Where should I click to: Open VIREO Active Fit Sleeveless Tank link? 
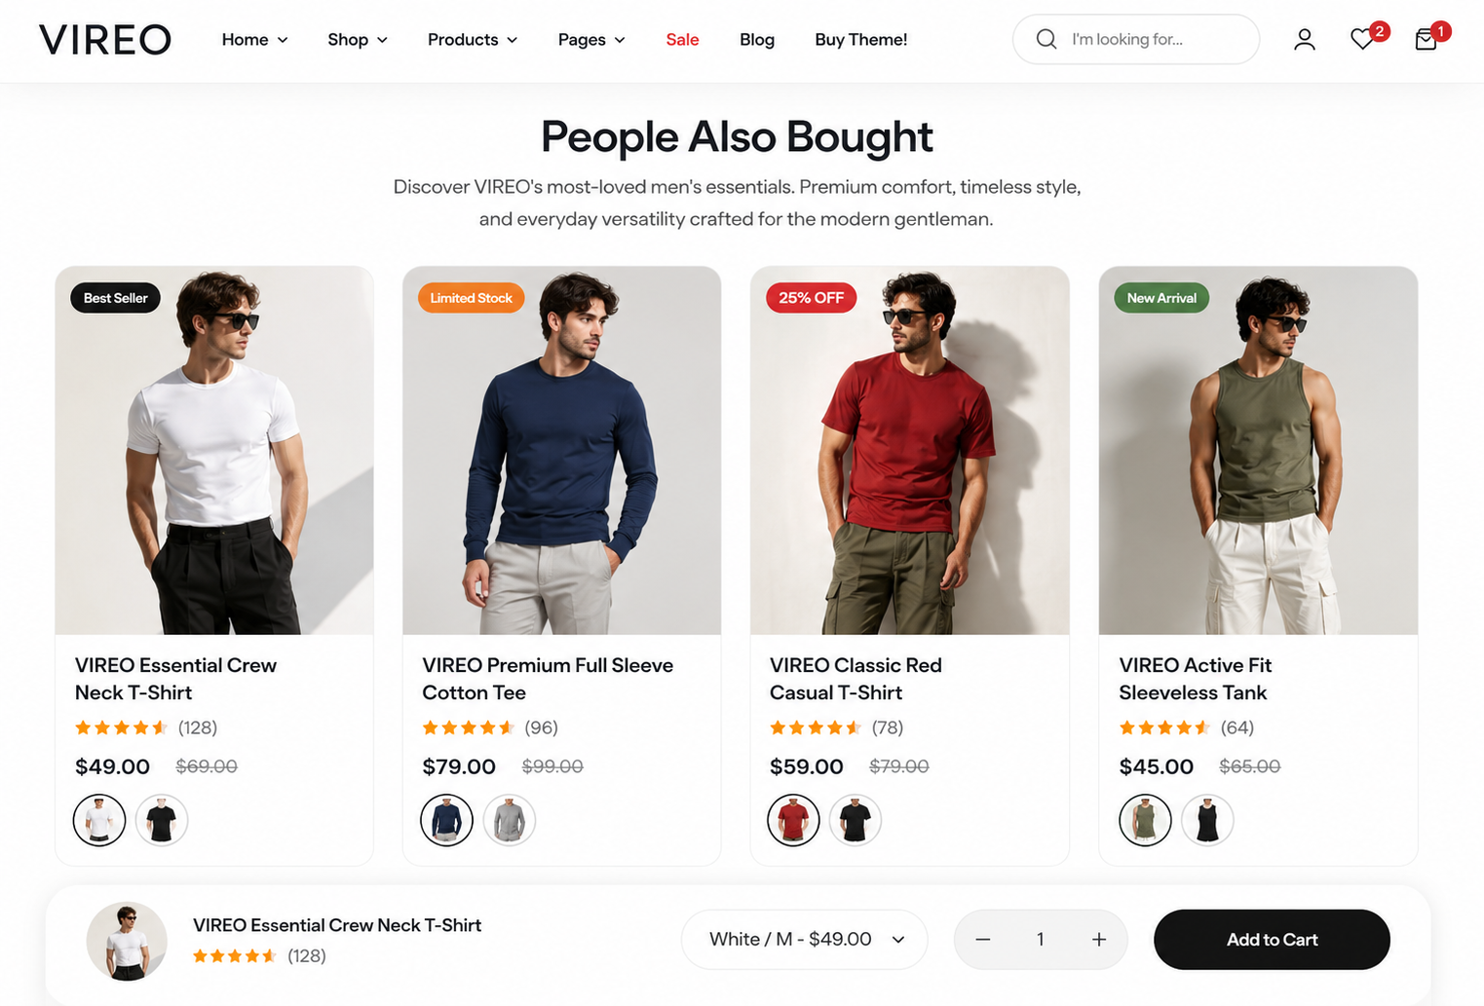(1195, 679)
